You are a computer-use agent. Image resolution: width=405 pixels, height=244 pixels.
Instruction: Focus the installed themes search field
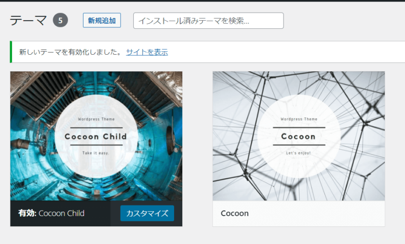(209, 21)
